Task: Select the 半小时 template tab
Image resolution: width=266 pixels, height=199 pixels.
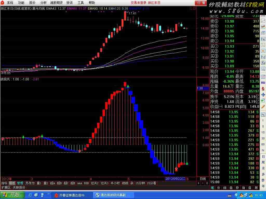Action: click(x=115, y=183)
